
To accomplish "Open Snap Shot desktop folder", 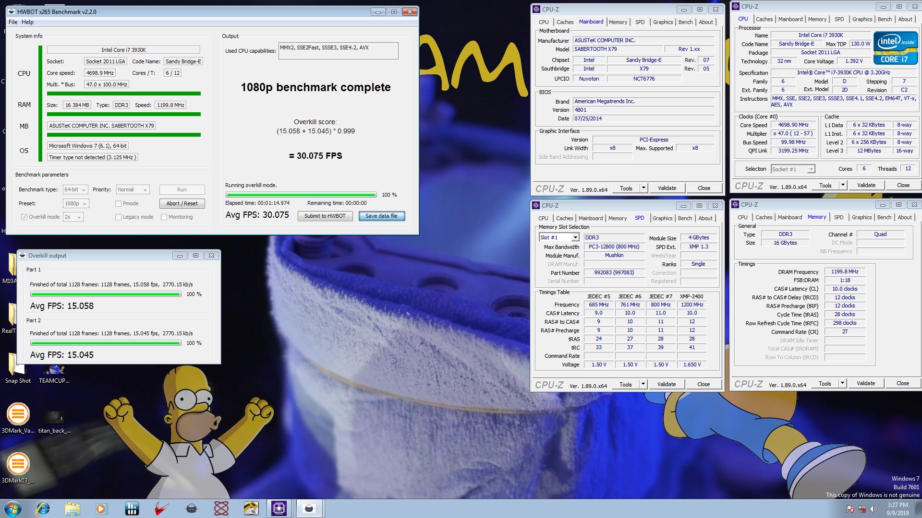I will (x=18, y=369).
